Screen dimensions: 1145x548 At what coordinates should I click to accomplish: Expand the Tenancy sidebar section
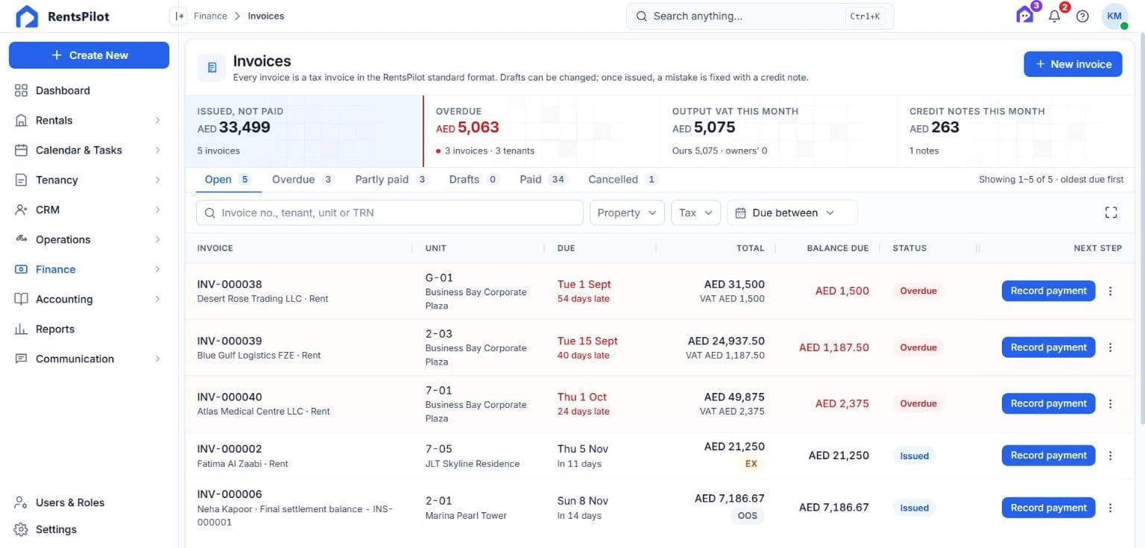pos(89,180)
